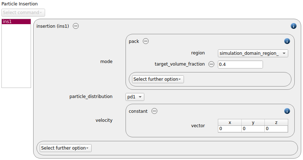Image resolution: width=303 pixels, height=160 pixels.
Task: Collapse the insertion (ins1) minus icon
Action: 76,26
